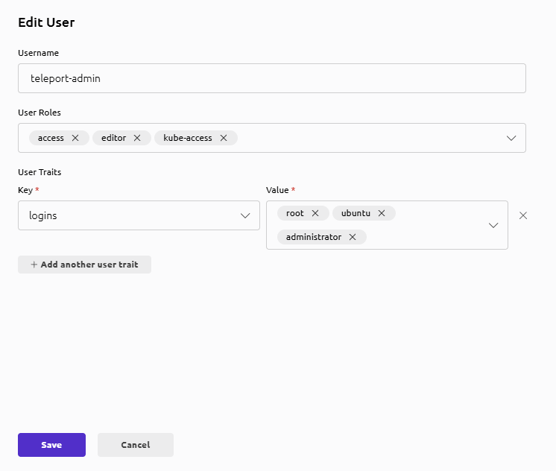Click the Username text field
556x471 pixels.
click(x=271, y=78)
